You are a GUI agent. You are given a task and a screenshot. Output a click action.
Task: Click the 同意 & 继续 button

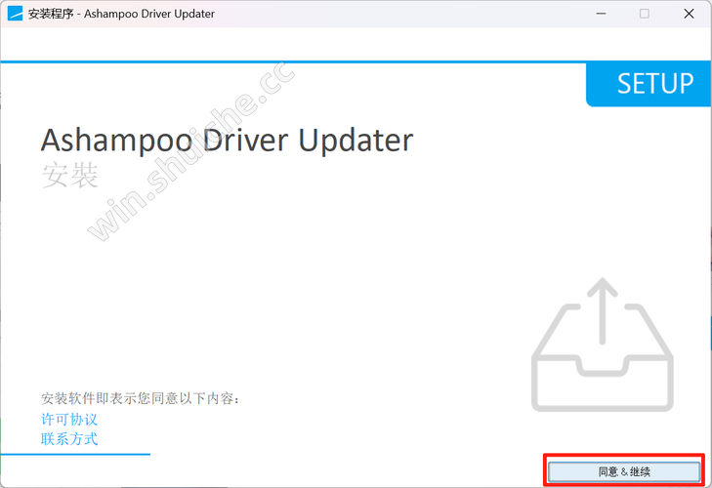click(624, 471)
